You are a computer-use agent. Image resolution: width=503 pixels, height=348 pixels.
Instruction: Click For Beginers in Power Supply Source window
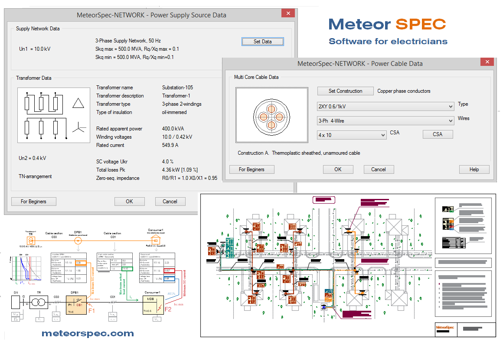click(x=34, y=202)
